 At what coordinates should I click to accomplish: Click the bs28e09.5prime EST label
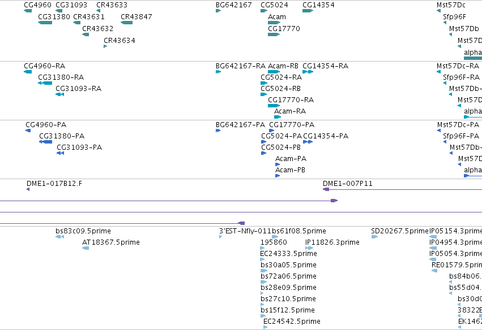[x=288, y=288]
